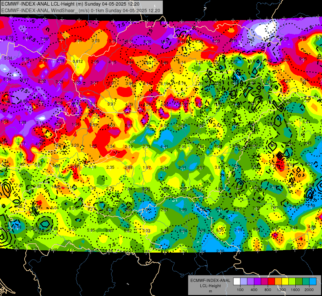Click the grid value 2.58
The width and height of the screenshot is (322, 296).
click(61, 61)
